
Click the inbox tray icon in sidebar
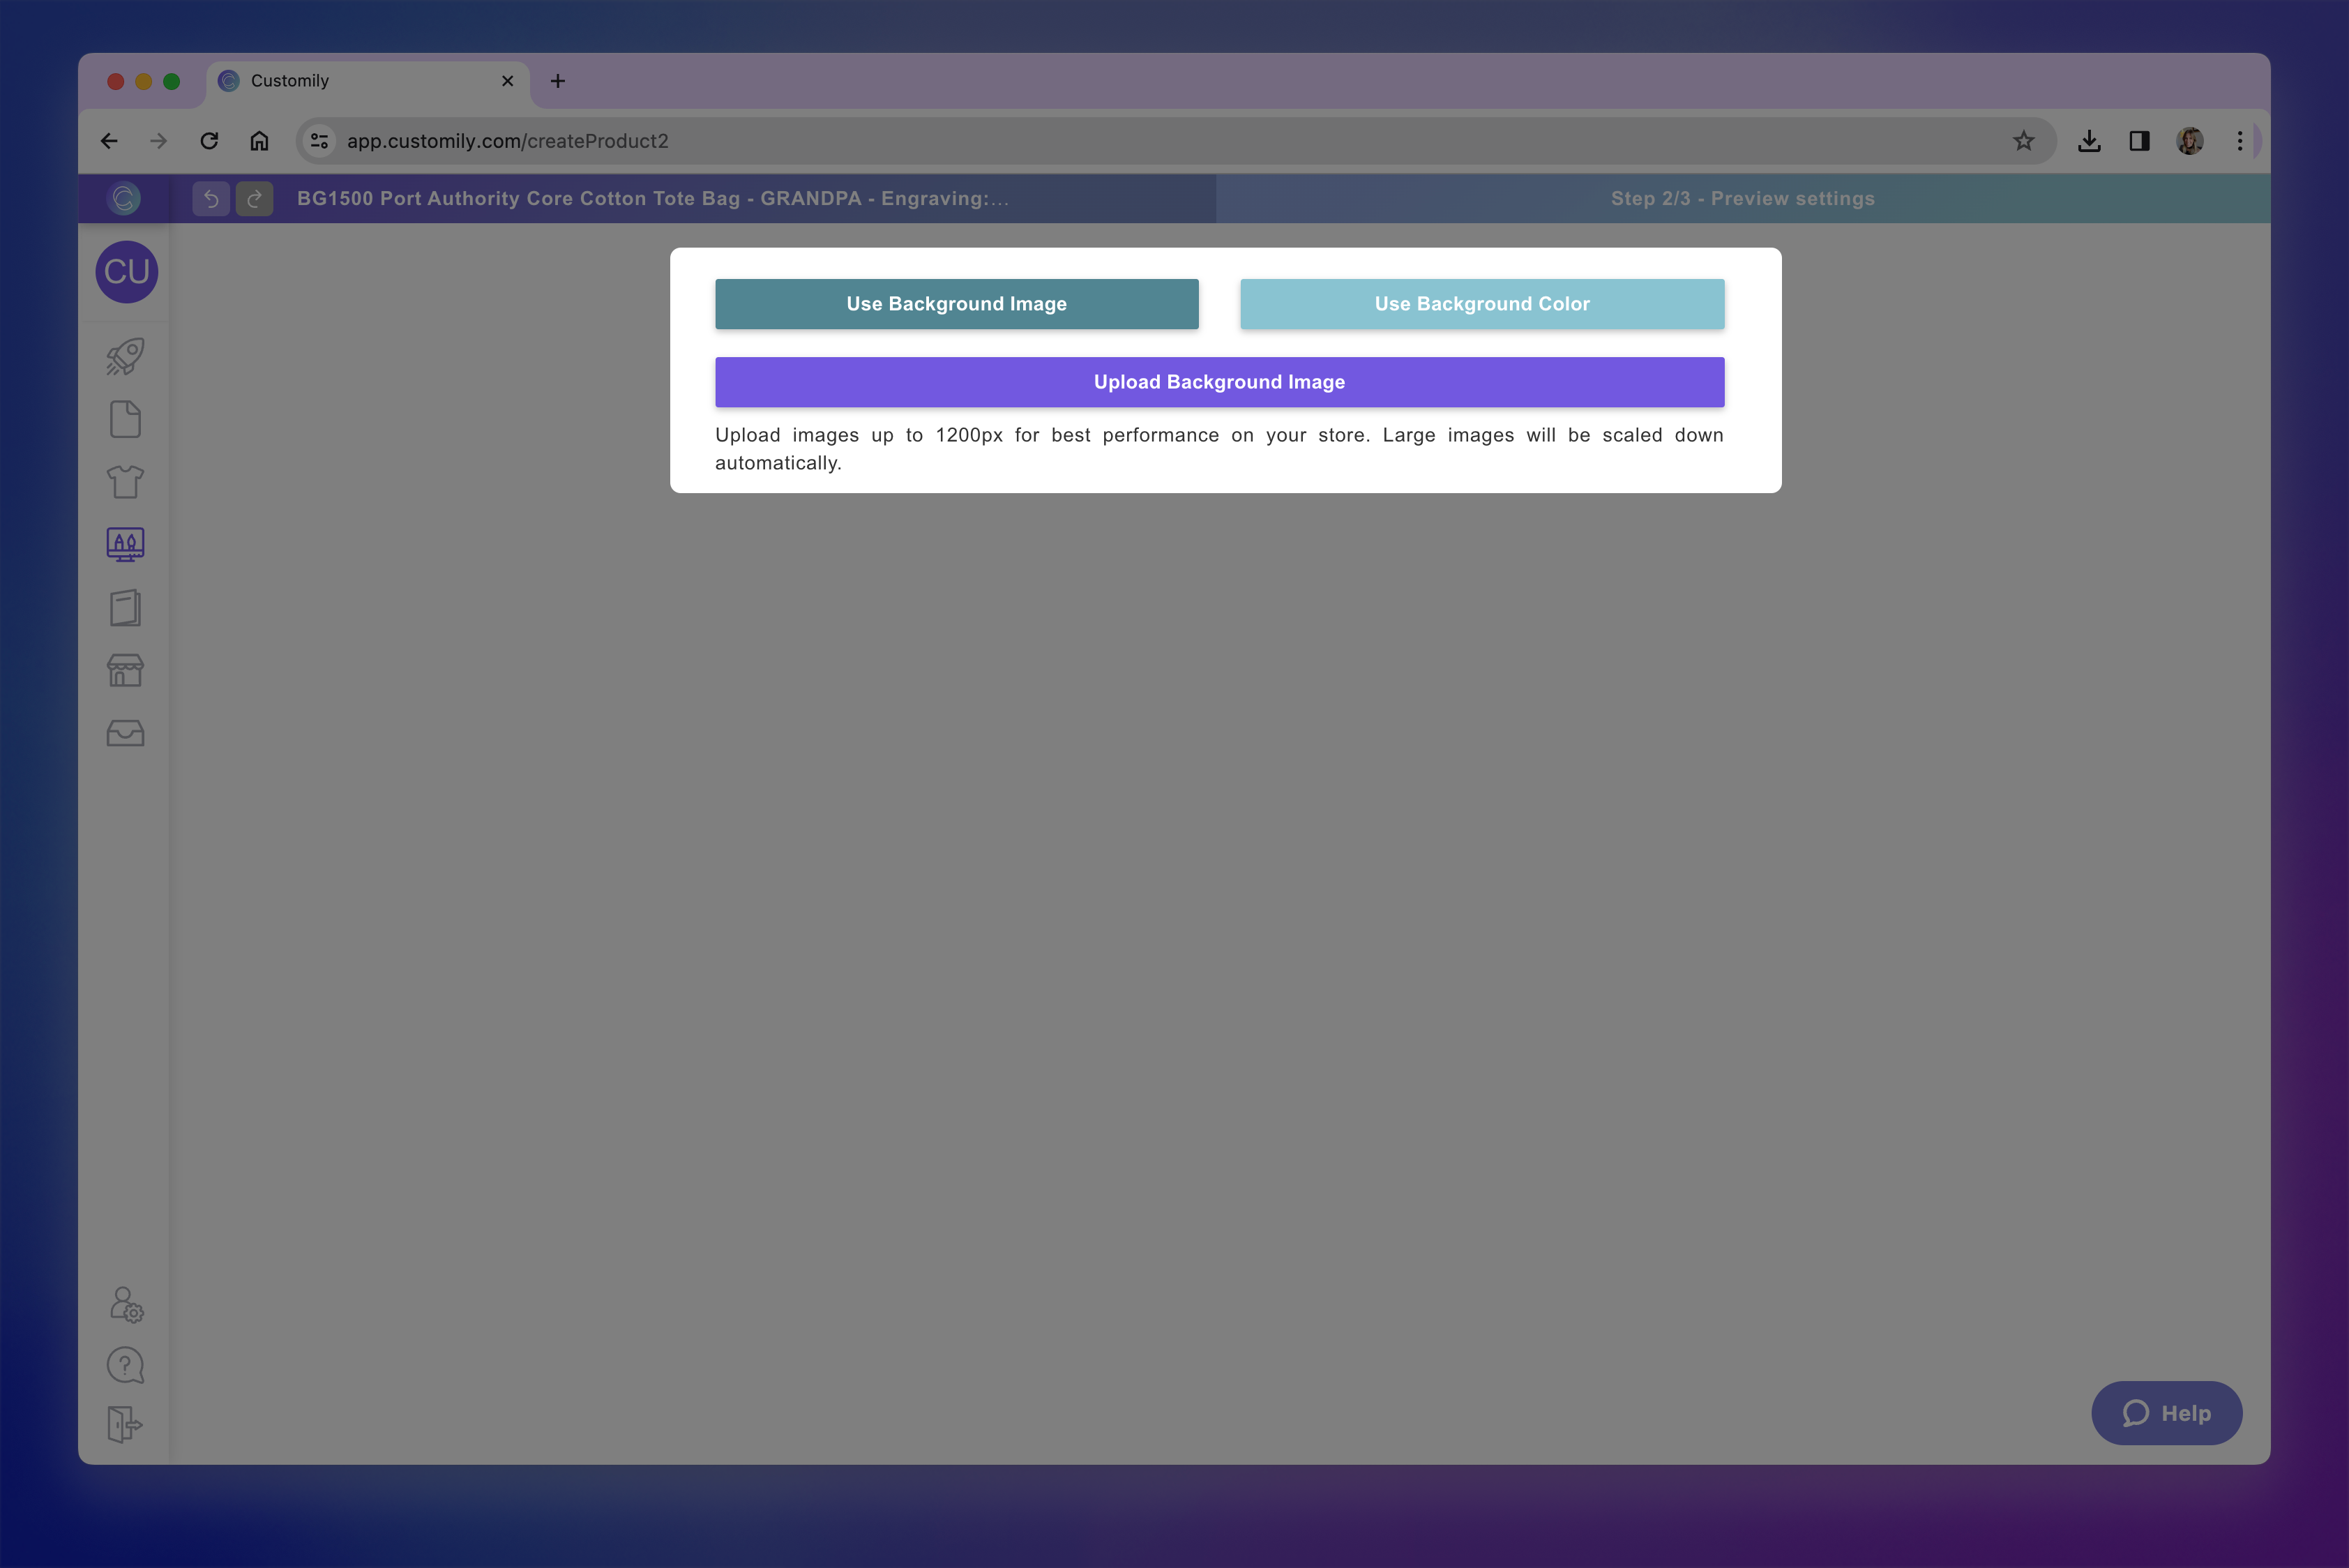pos(125,734)
